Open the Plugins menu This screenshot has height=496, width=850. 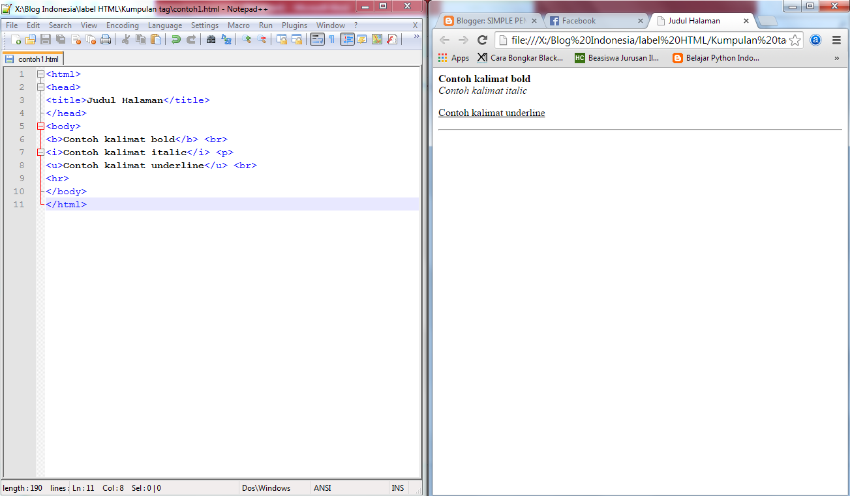294,25
